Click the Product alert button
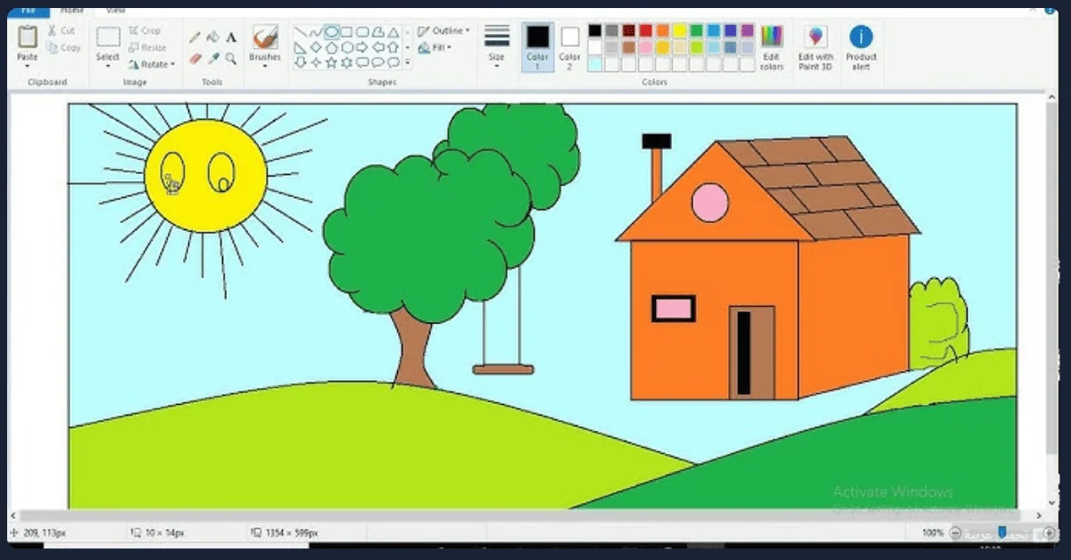Screen dimensions: 1071x560 861,48
